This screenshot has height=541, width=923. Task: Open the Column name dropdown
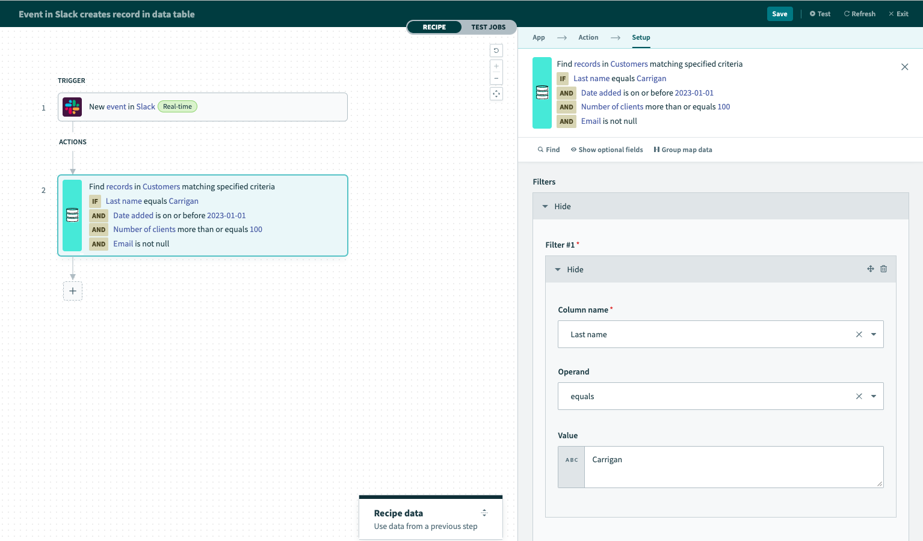[873, 334]
